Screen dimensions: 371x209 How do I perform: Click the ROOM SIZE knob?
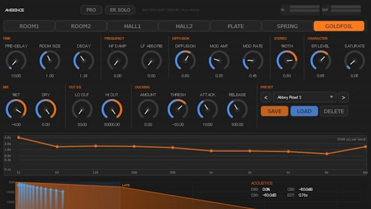click(x=50, y=61)
